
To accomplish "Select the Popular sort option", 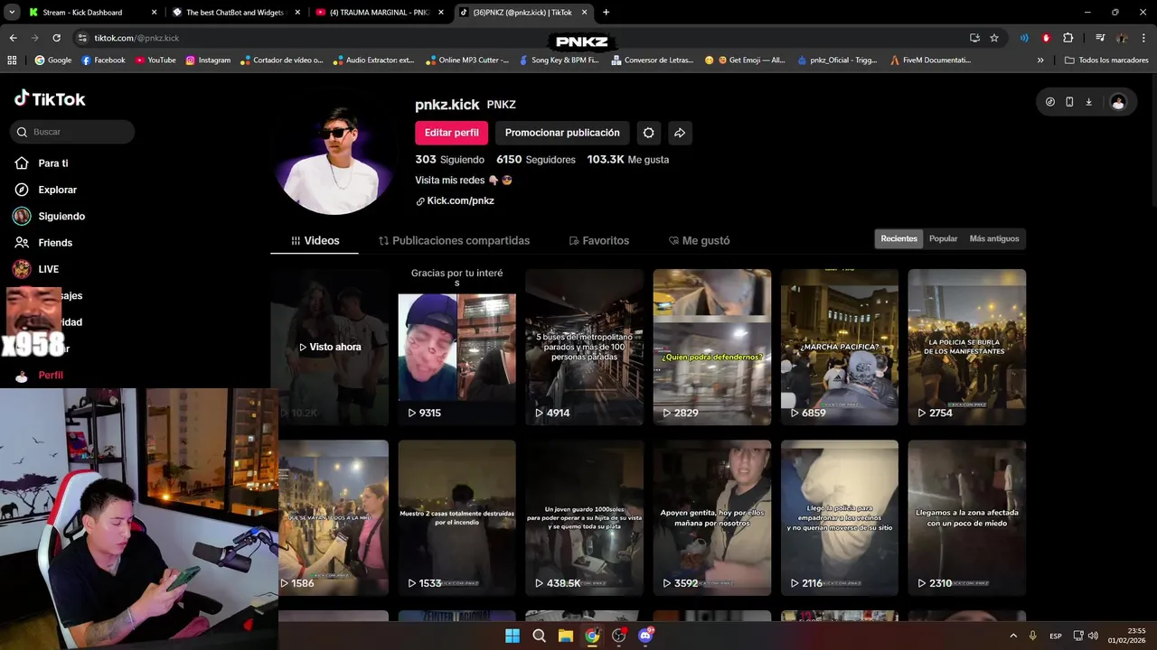I will 943,239.
